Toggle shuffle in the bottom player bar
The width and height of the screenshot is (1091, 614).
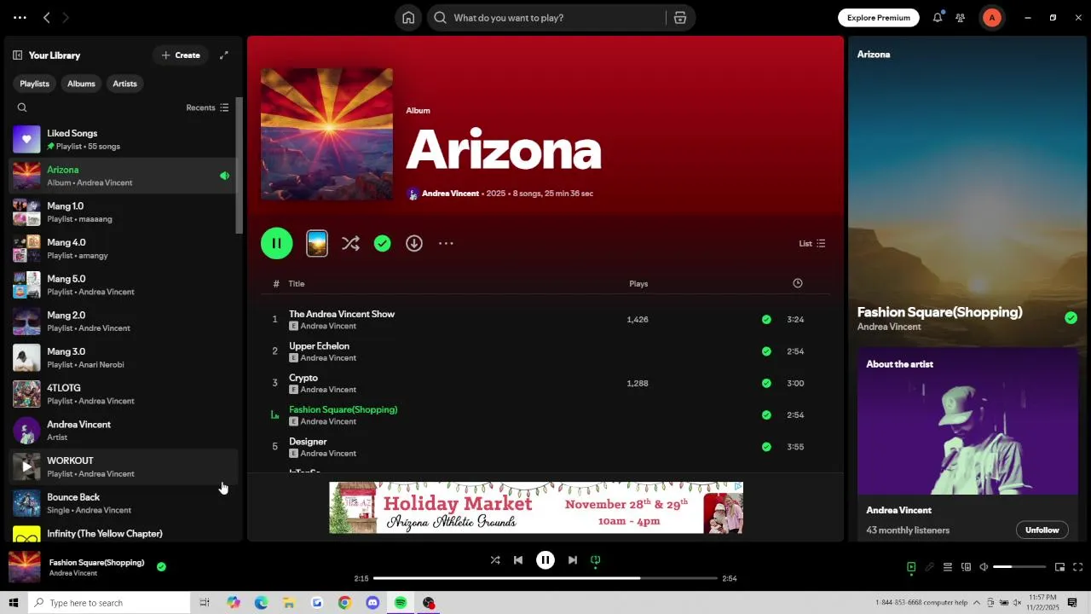[495, 560]
